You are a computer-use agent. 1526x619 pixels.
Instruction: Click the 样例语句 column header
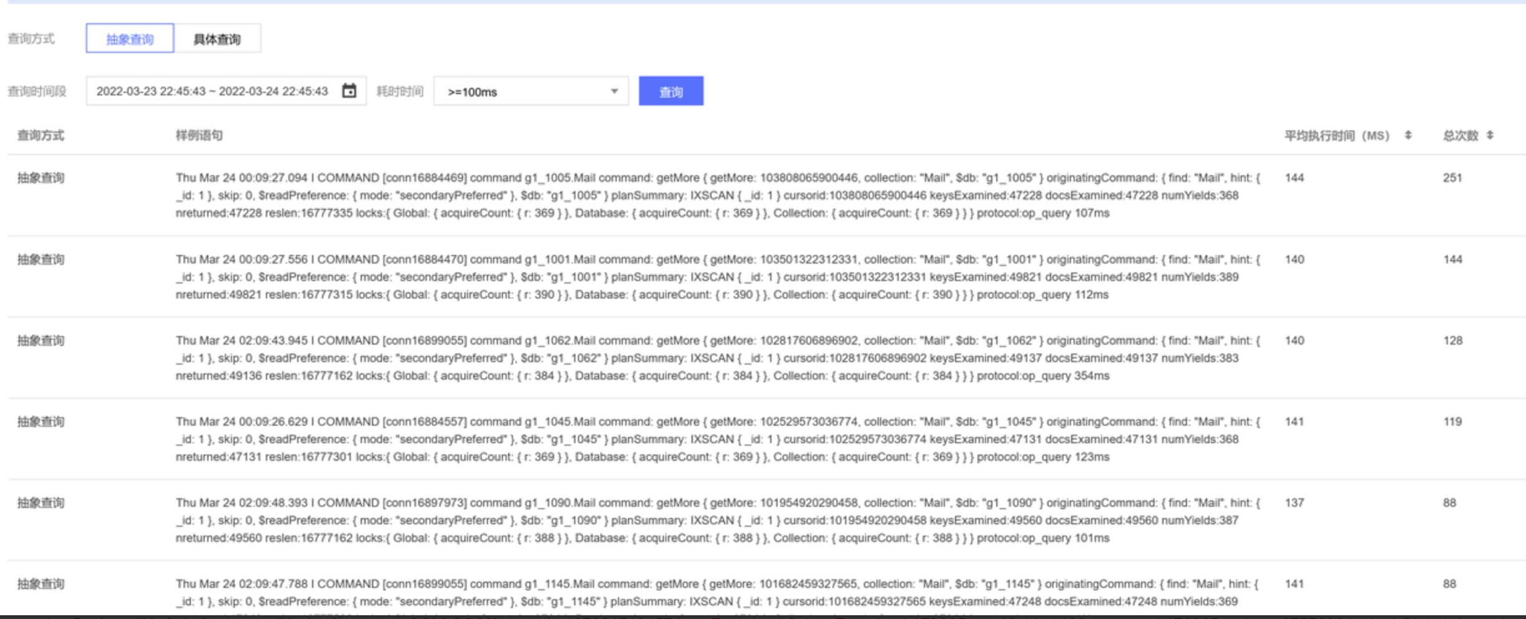199,135
